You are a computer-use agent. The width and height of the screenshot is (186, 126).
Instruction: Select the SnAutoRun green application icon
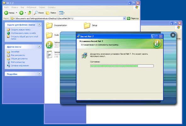49,45
